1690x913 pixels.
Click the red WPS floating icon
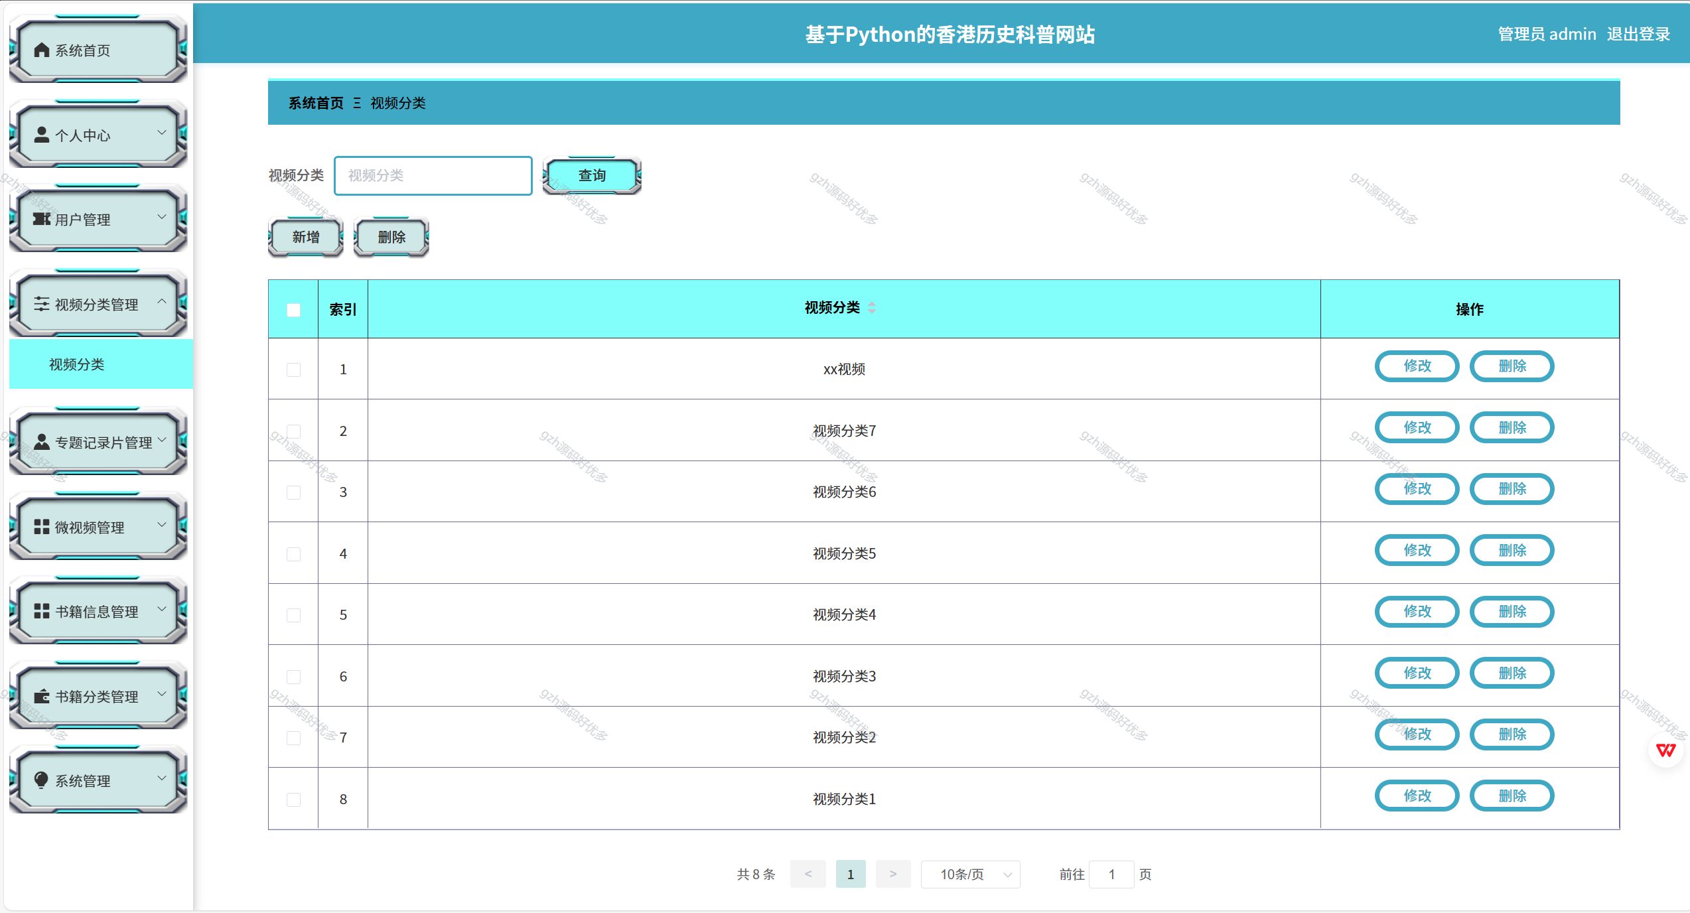click(1665, 750)
